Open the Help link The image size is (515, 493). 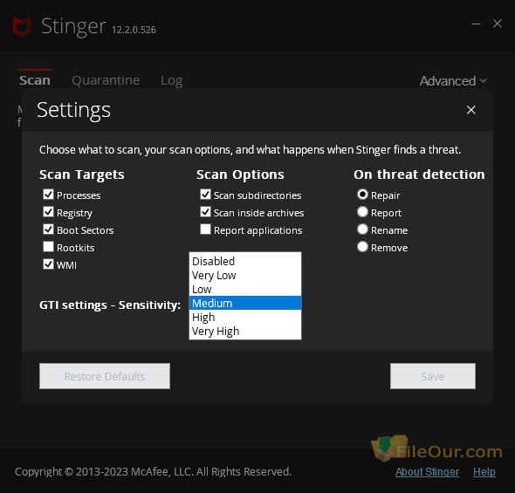click(x=484, y=472)
